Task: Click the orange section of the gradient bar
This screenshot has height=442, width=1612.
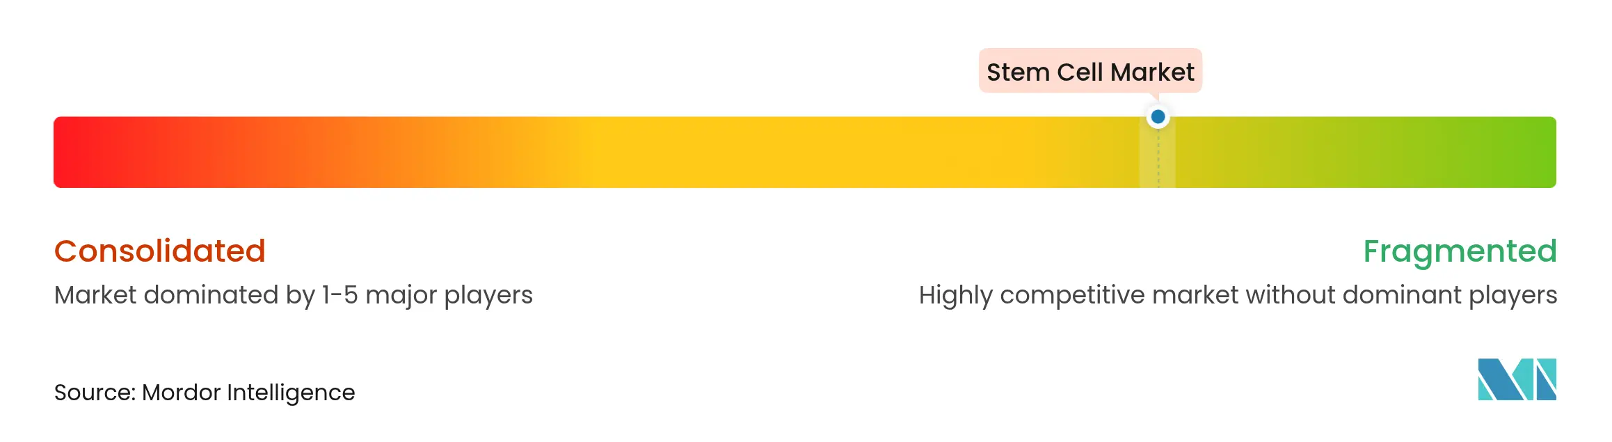Action: 390,152
